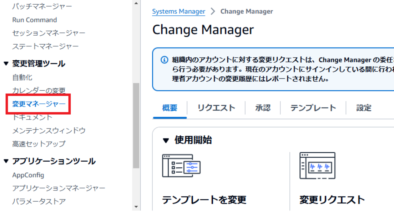394x218 pixels.
Task: Collapse the アプリケーションツール section
Action: click(6, 161)
